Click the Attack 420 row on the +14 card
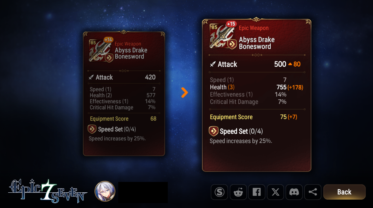373x208 pixels. (122, 77)
